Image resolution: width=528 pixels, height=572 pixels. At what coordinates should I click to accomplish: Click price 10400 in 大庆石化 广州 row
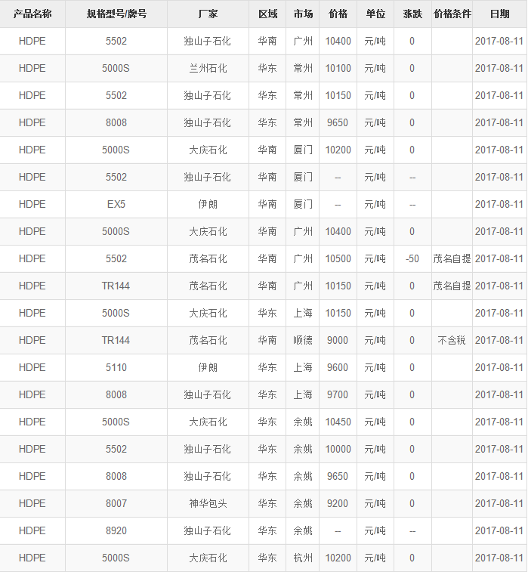pos(338,231)
